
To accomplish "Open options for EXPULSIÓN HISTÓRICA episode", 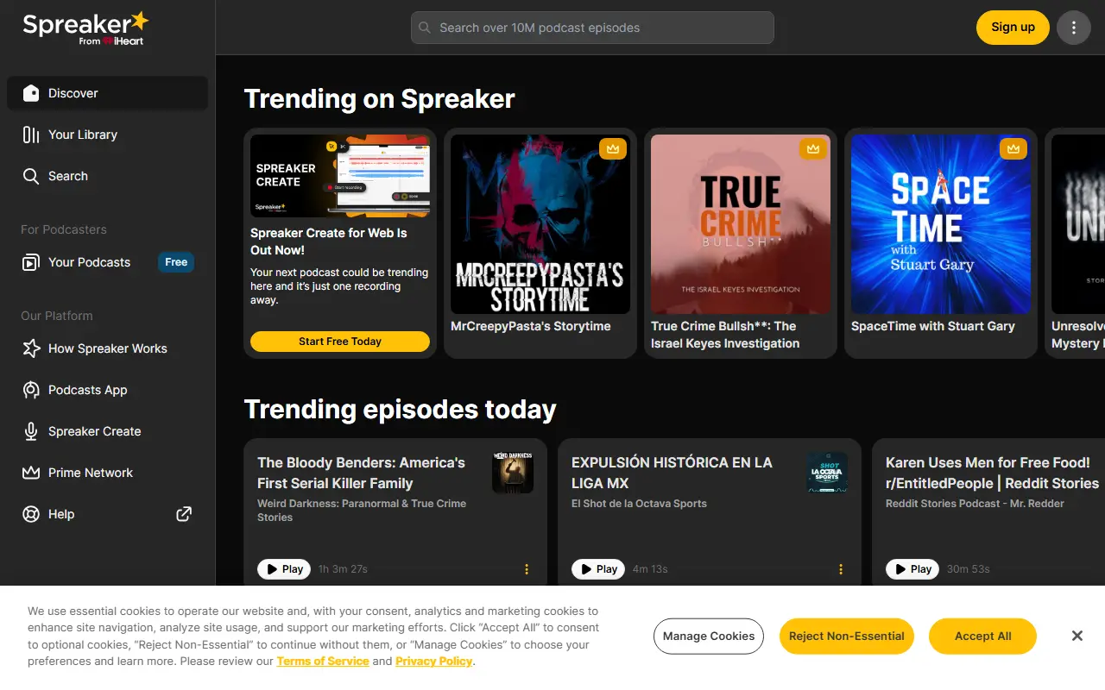I will [x=841, y=569].
